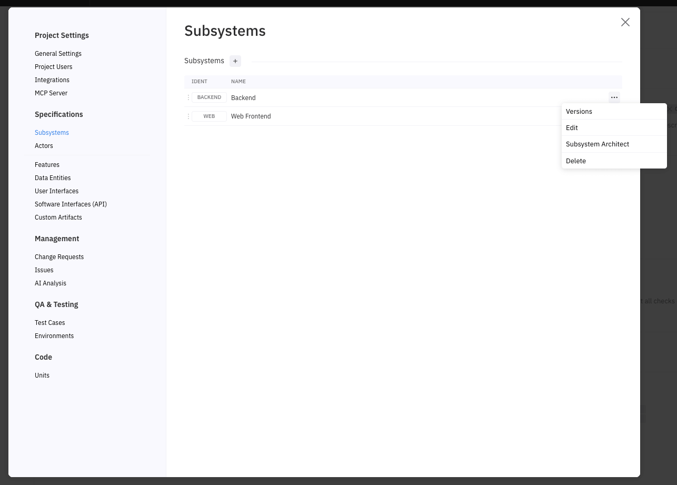Image resolution: width=677 pixels, height=485 pixels.
Task: Close the settings dialog with X
Action: click(x=625, y=22)
